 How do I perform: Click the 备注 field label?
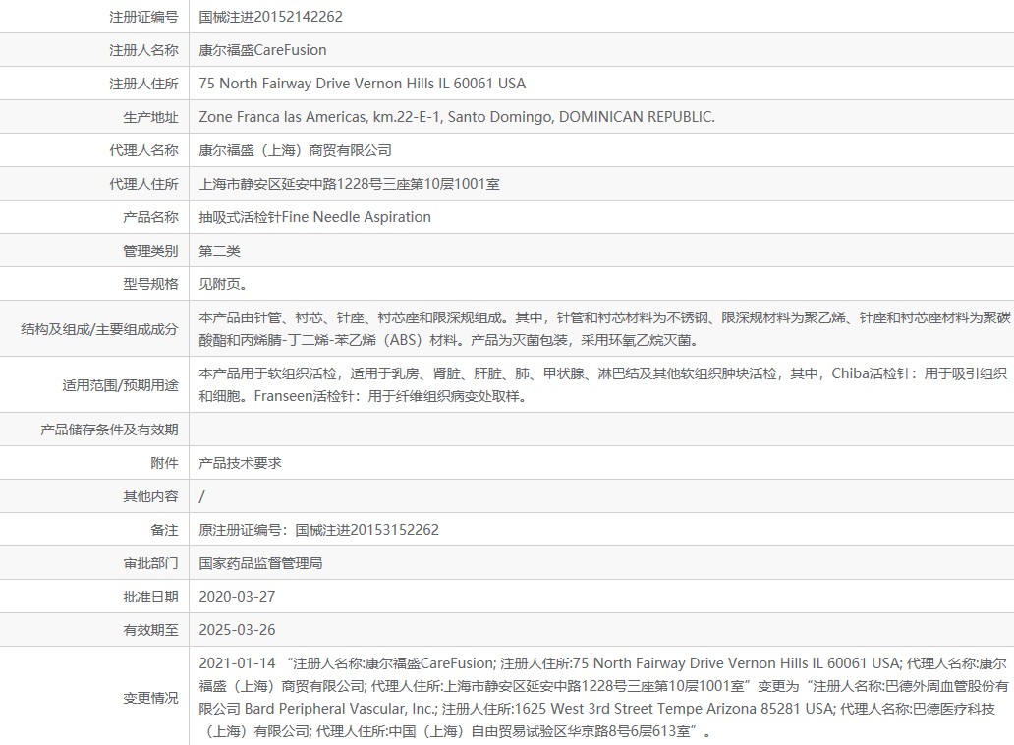click(x=164, y=530)
